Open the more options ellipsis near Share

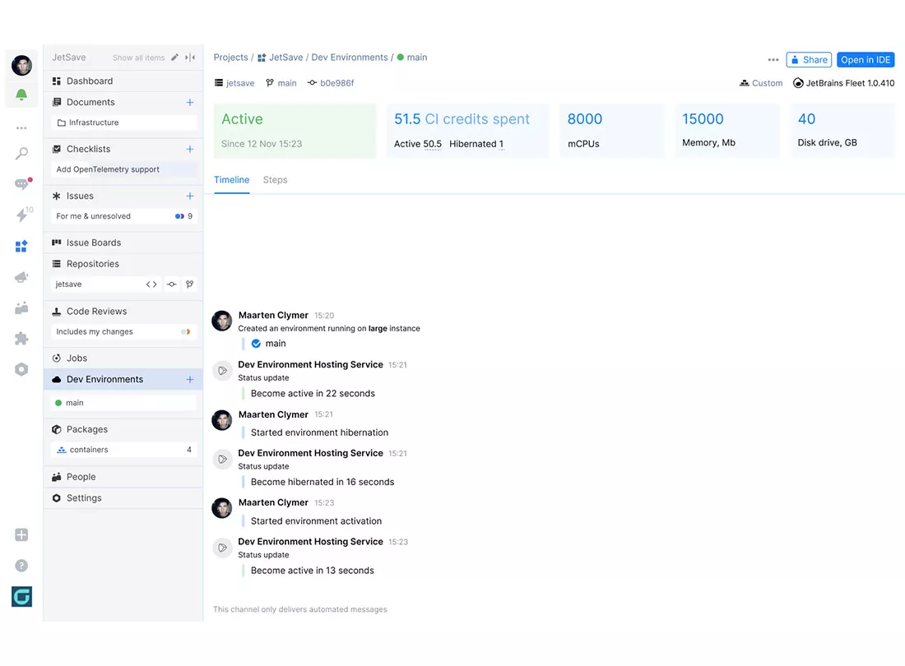coord(773,60)
